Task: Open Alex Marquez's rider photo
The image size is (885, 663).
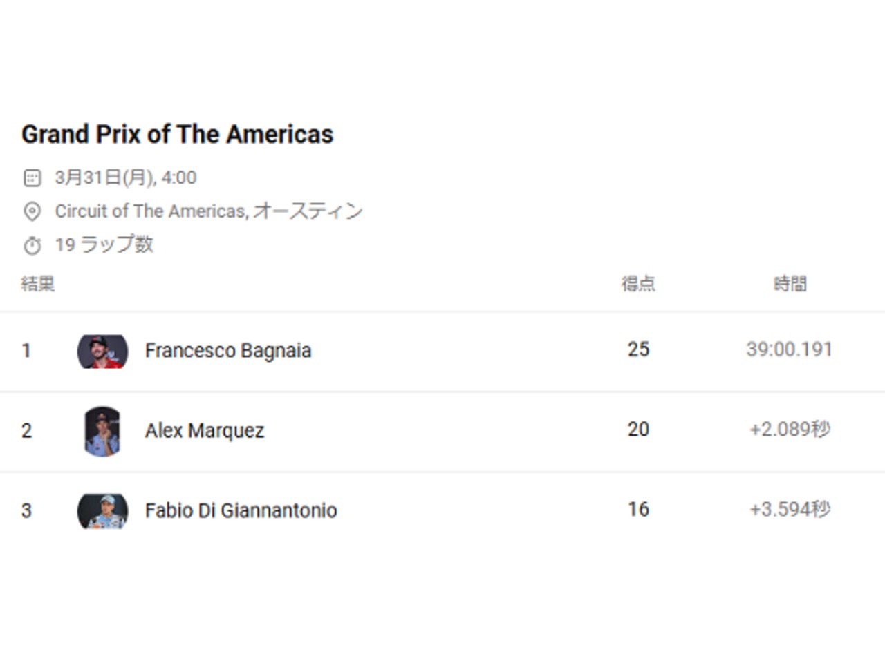Action: point(102,431)
